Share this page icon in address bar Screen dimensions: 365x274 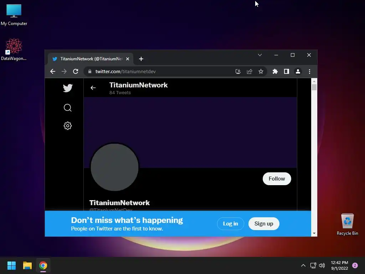pyautogui.click(x=250, y=71)
